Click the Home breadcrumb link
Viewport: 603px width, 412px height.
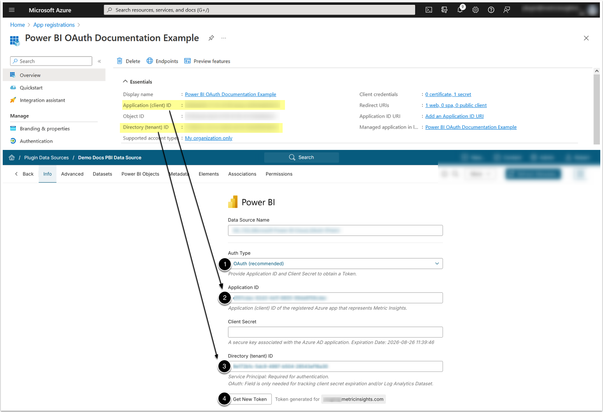pyautogui.click(x=18, y=25)
